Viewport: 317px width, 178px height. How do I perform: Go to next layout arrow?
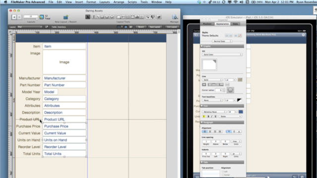[x=19, y=17]
